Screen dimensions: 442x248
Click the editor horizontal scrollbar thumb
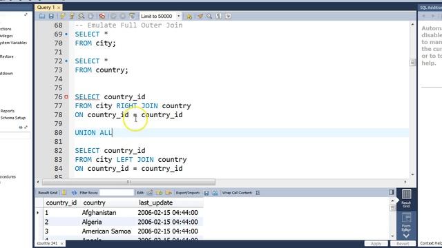pyautogui.click(x=129, y=182)
